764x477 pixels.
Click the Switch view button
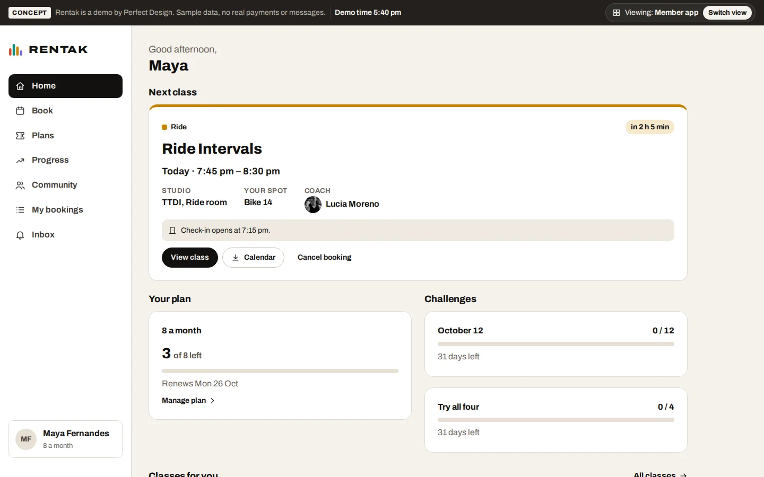click(x=727, y=13)
